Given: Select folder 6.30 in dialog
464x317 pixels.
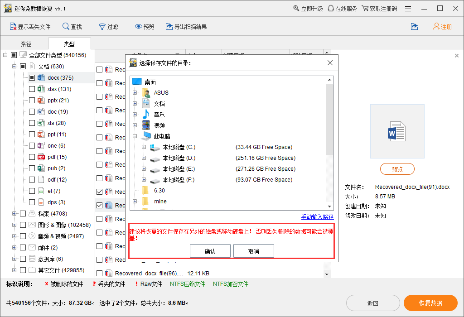Looking at the screenshot, I should [x=159, y=191].
